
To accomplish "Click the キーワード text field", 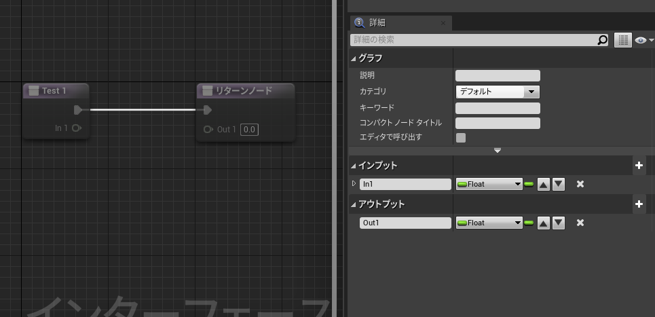I will click(x=498, y=108).
